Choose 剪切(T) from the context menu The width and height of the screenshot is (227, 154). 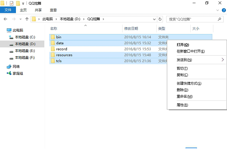point(182,68)
